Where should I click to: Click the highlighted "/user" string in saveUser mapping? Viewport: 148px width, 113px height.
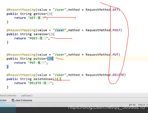(x=60, y=30)
